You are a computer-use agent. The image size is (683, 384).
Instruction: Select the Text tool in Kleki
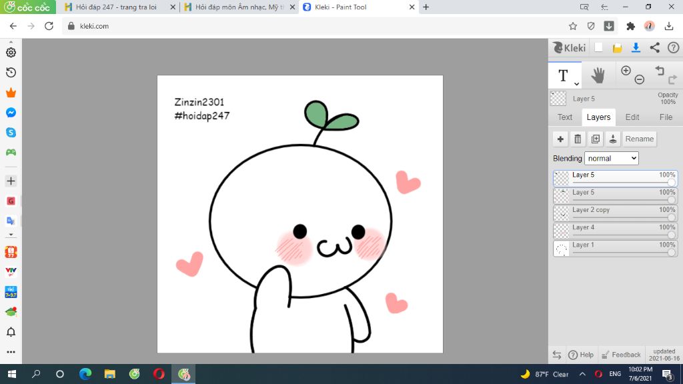pos(563,75)
